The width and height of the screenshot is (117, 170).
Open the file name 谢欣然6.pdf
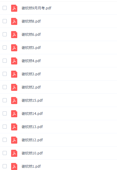click(31, 35)
